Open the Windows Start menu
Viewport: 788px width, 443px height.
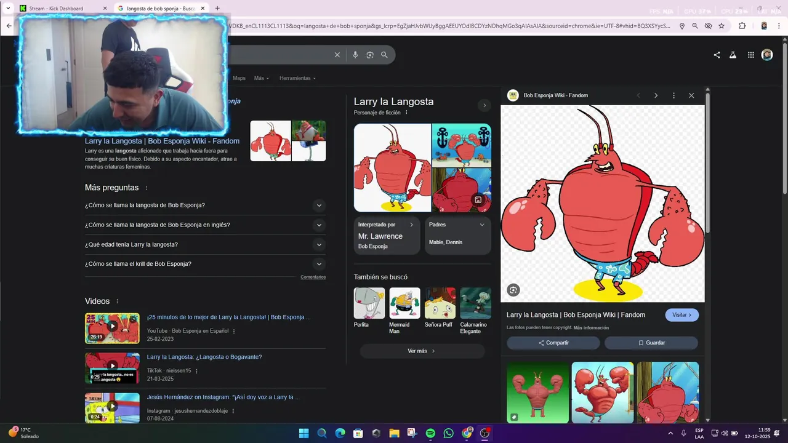click(304, 433)
